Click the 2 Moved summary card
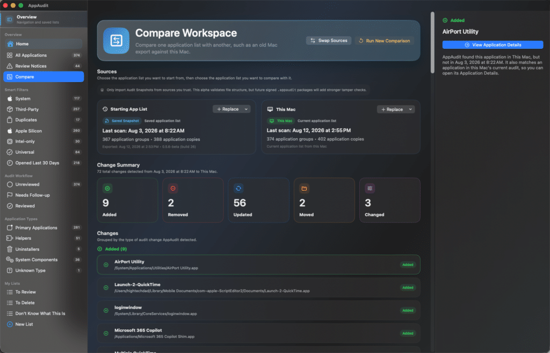This screenshot has height=353, width=550. point(324,200)
